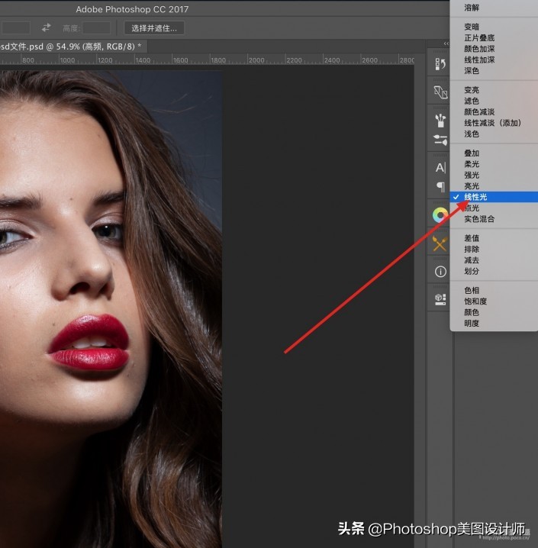This screenshot has height=548, width=538.
Task: Open the Character panel icon
Action: pos(440,168)
